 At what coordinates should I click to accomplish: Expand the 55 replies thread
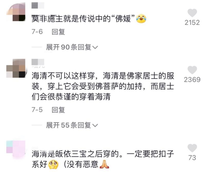72,125
